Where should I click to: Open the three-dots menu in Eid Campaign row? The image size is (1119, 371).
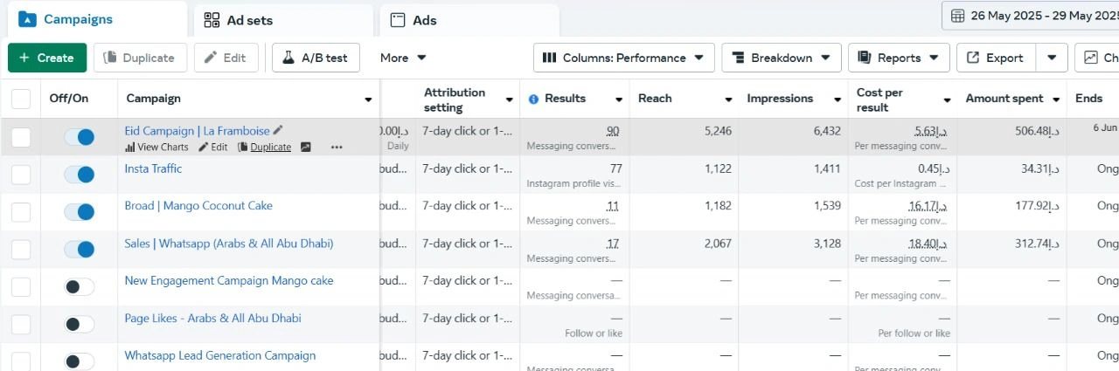pyautogui.click(x=337, y=148)
